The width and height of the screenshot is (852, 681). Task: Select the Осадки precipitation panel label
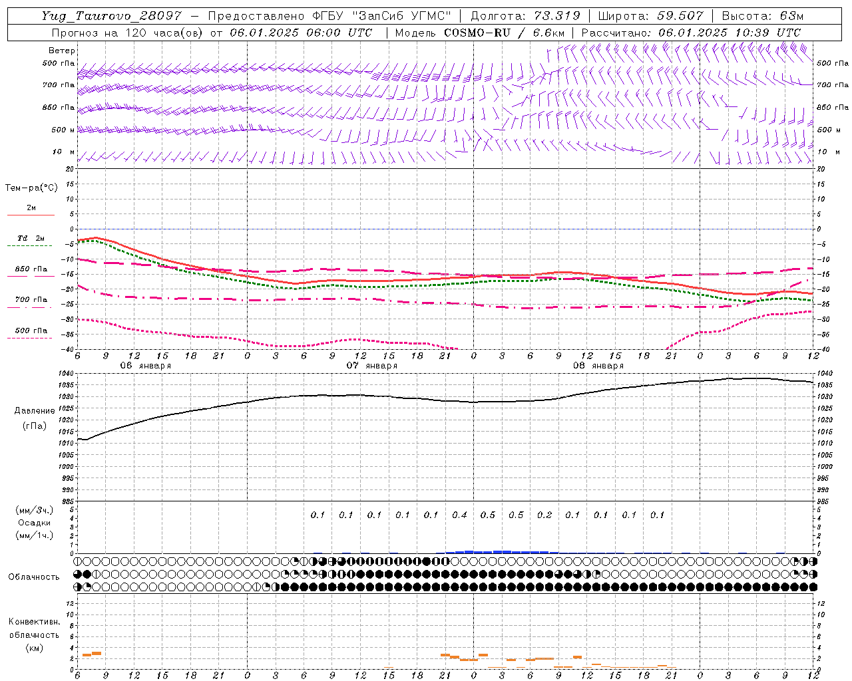35,523
